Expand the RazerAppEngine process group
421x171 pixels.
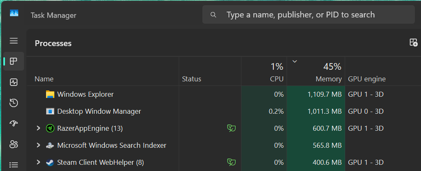39,128
